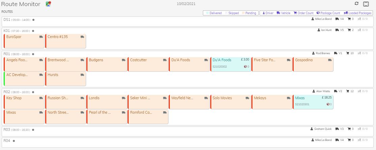
Task: Toggle the Vehicle display option
Action: click(284, 13)
